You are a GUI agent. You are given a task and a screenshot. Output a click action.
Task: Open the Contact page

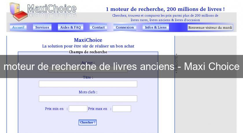[98, 27]
